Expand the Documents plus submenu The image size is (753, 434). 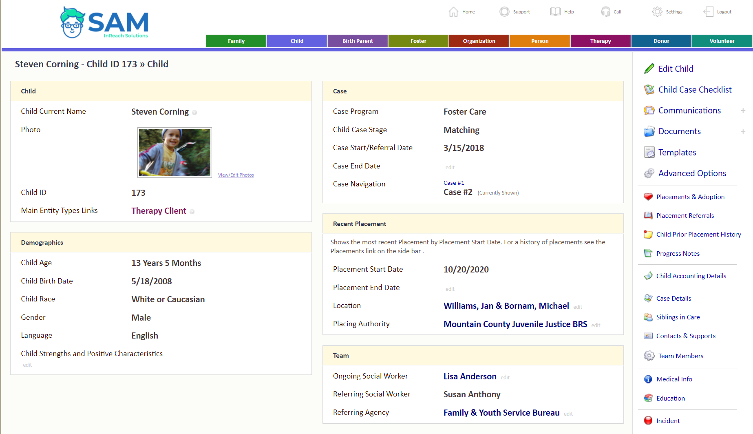(743, 131)
